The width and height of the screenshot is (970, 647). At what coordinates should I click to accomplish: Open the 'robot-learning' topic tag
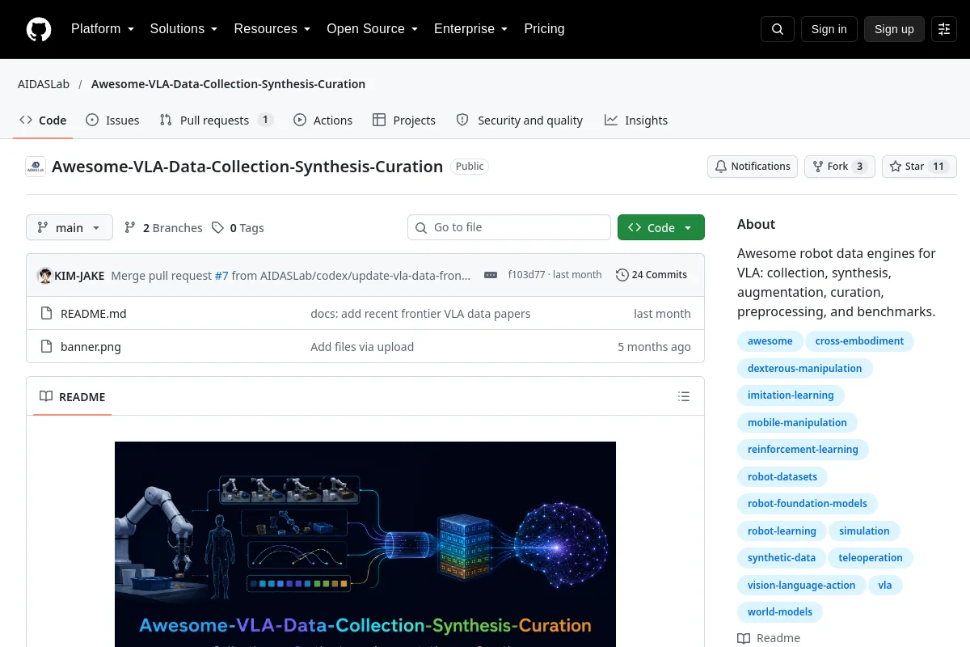[782, 531]
